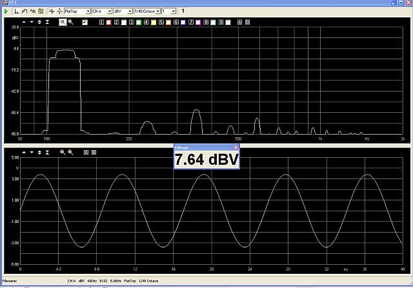Click the green color swatch for trace 3
Screen dimensions: 413x288
[x=139, y=22]
